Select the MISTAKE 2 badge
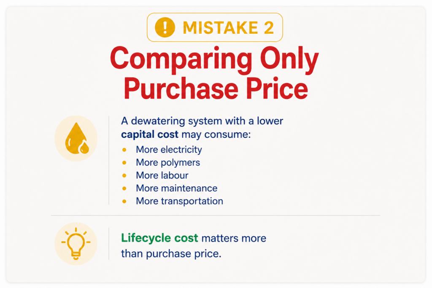432x288 pixels. pos(215,27)
